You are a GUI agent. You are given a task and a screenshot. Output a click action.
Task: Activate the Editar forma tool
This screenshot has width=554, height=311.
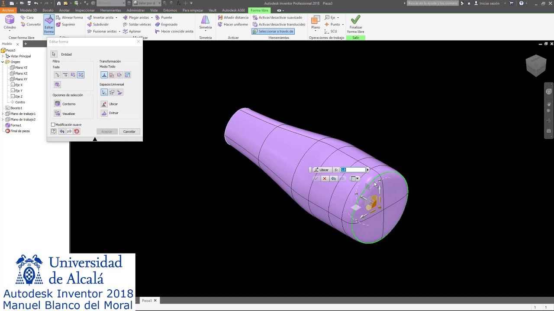[x=49, y=24]
